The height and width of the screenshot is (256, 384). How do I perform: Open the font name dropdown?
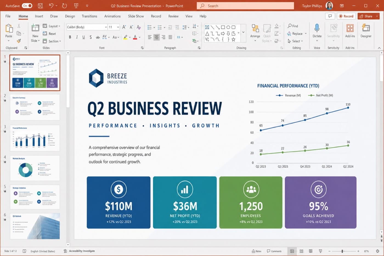[x=106, y=27]
